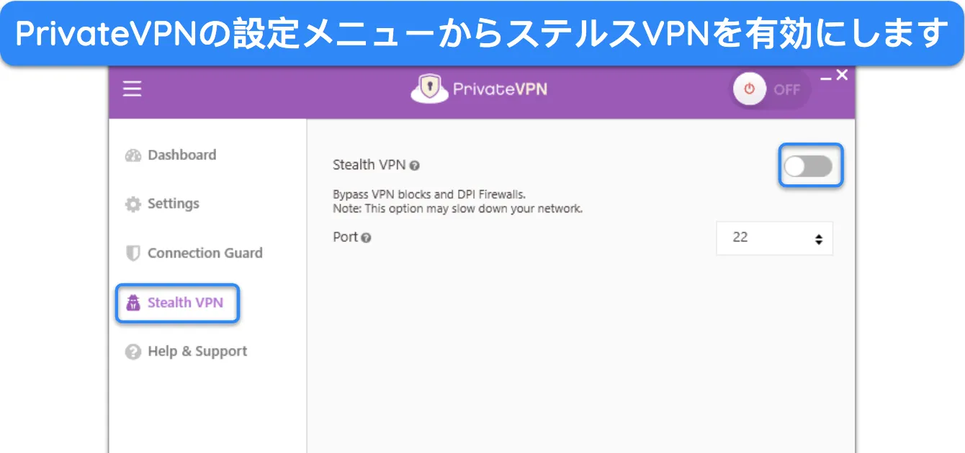Select the Dashboard text in sidebar
Image resolution: width=965 pixels, height=453 pixels.
pyautogui.click(x=181, y=155)
